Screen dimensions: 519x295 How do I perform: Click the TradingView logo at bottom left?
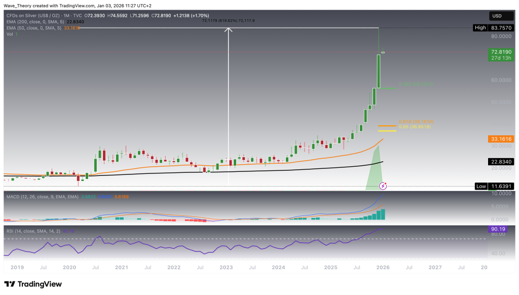(x=33, y=284)
